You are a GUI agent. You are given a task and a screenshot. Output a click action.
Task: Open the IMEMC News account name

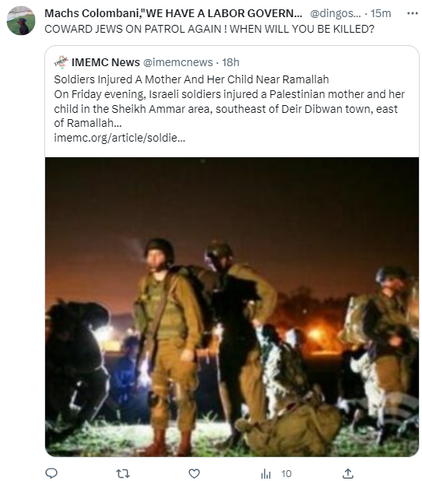(x=106, y=62)
